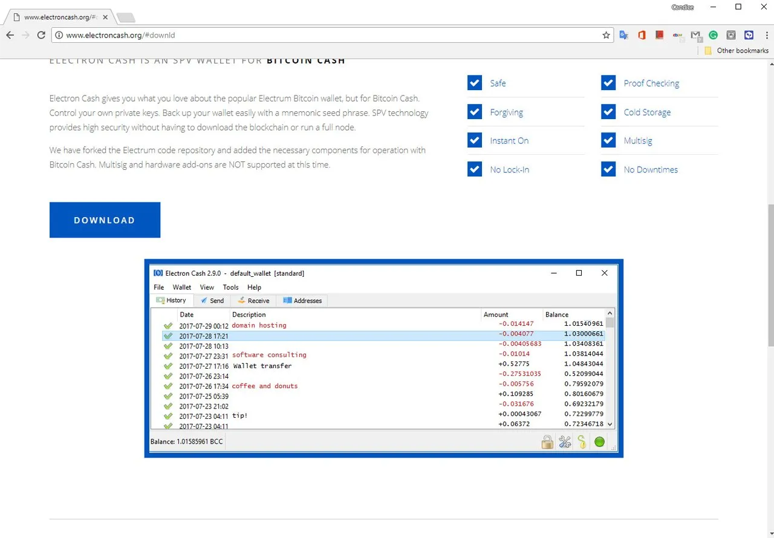
Task: Open preferences via the tools status icon
Action: point(565,442)
